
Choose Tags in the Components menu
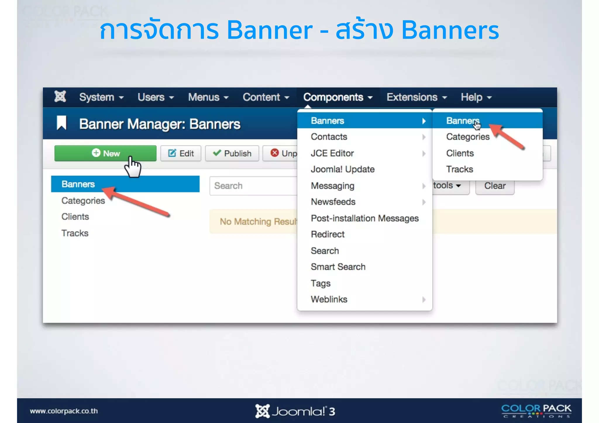(321, 283)
